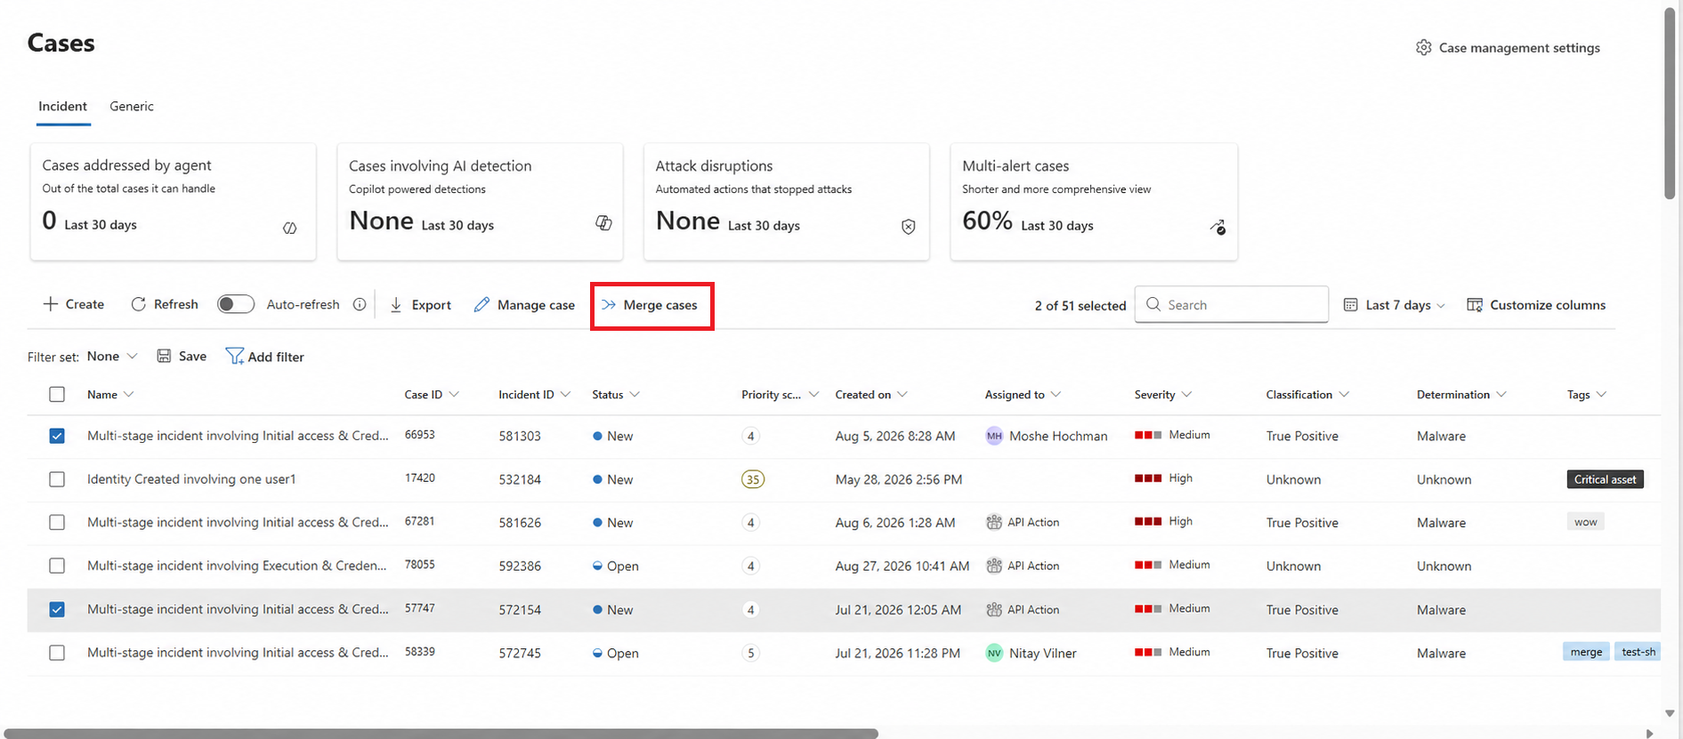Viewport: 1683px width, 739px height.
Task: Open the Severity column dropdown
Action: (1186, 394)
